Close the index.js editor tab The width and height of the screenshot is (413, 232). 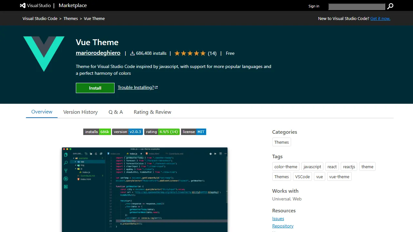pos(141,154)
